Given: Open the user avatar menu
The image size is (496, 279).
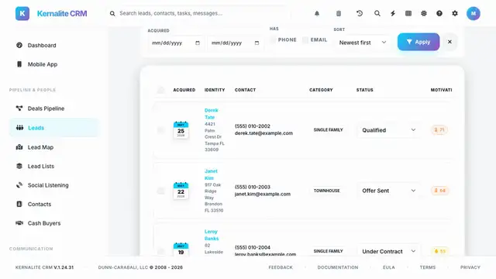Looking at the screenshot, I should click(474, 14).
